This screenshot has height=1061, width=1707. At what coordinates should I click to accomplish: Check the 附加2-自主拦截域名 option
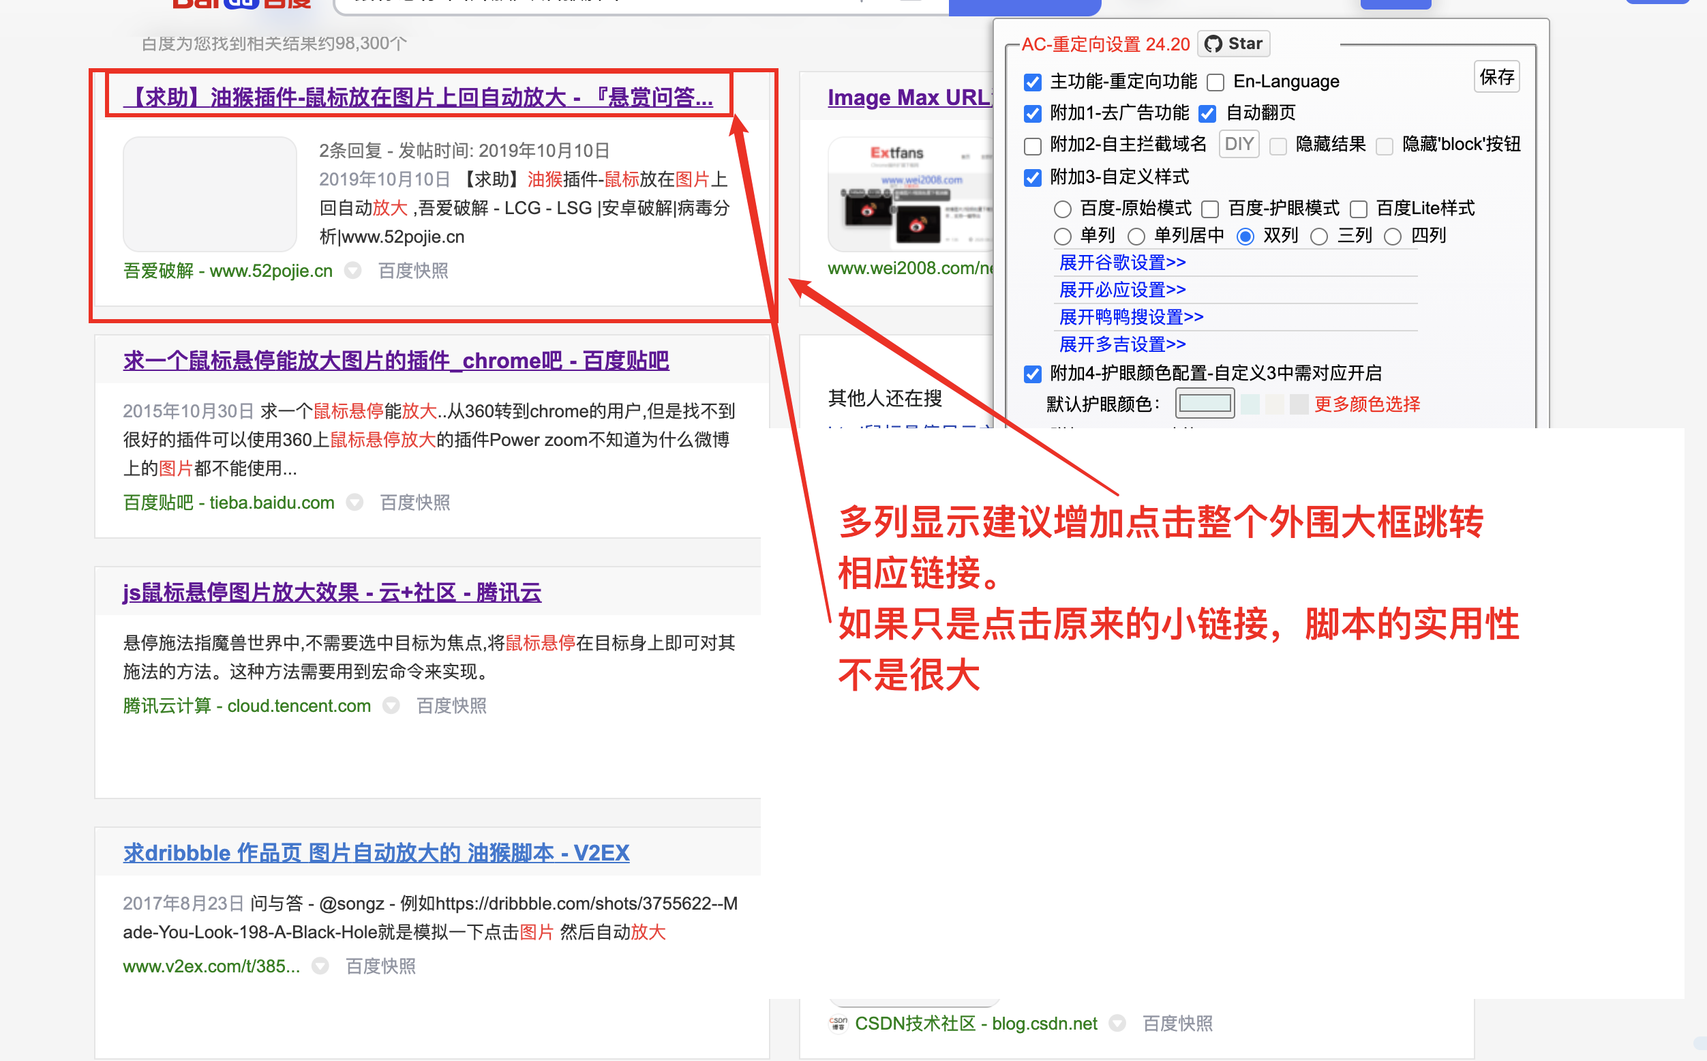point(1032,146)
